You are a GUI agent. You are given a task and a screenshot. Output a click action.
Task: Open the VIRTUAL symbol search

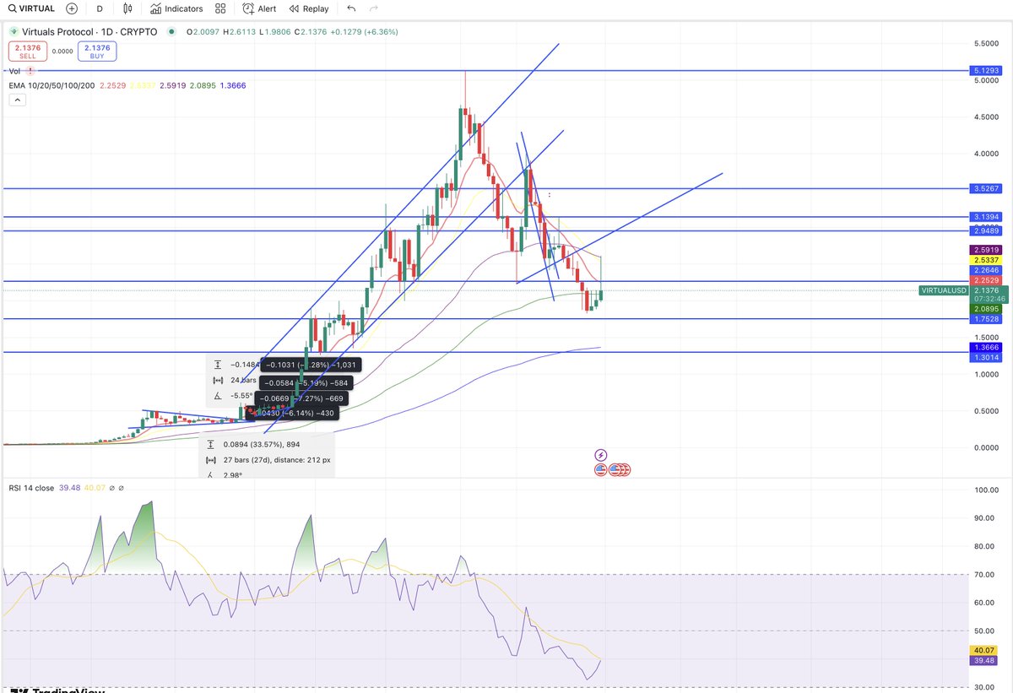pyautogui.click(x=30, y=8)
